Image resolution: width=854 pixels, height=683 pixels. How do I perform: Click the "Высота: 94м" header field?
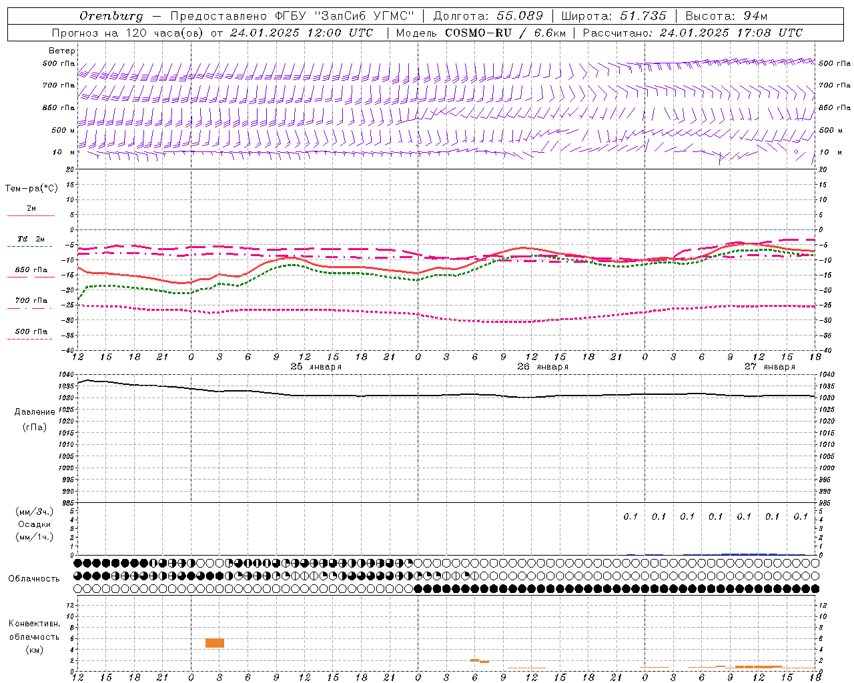pos(727,16)
